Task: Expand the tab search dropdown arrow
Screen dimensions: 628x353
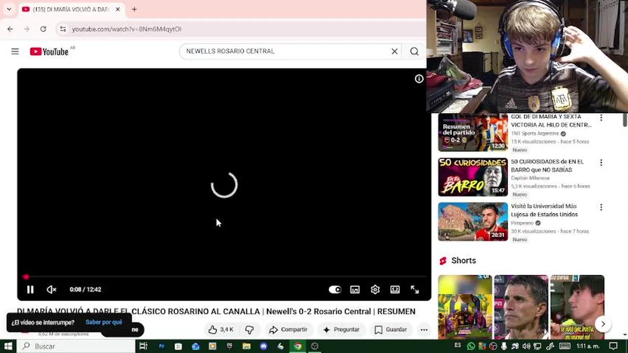Action: [x=9, y=9]
